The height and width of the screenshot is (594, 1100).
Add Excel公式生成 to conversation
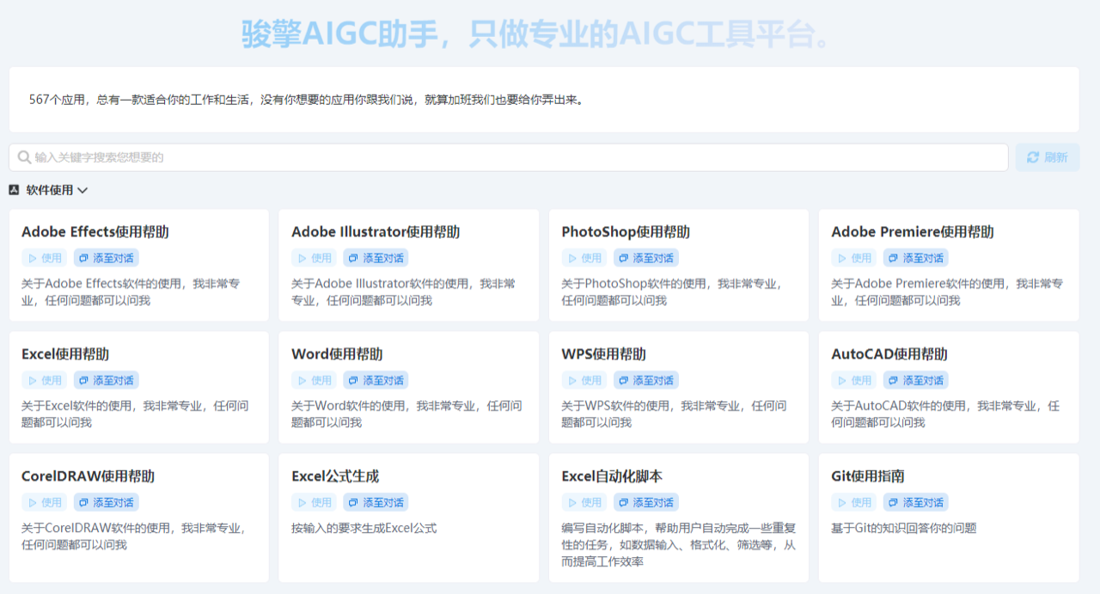376,502
